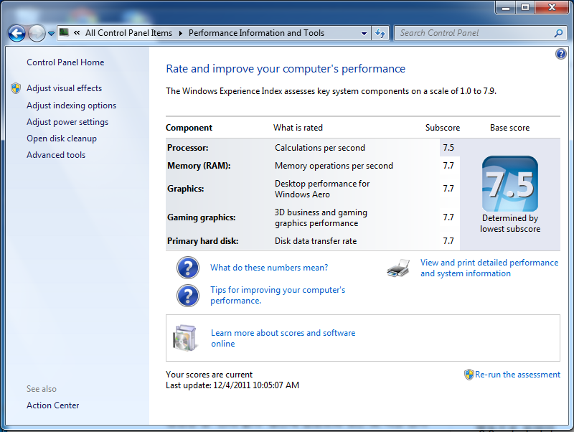Viewport: 574px width, 432px height.
Task: Select the Memory (RAM) row label
Action: [x=199, y=166]
